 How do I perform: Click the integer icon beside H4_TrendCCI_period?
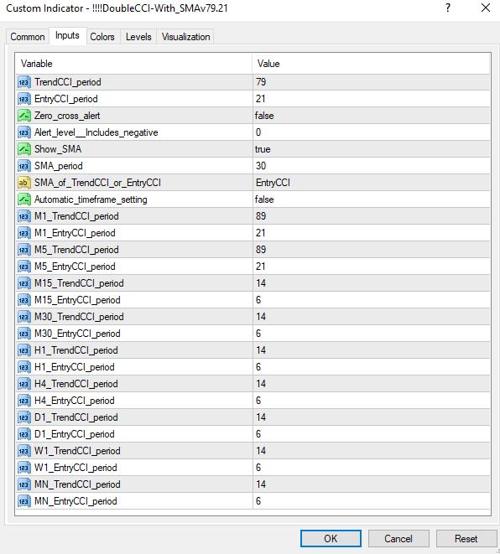click(24, 384)
